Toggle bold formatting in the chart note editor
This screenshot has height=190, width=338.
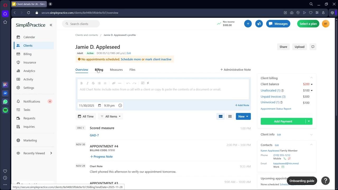[82, 83]
